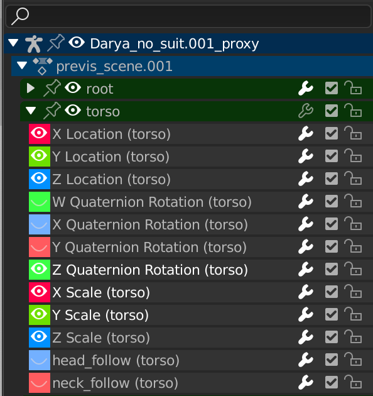Toggle visibility eye on torso group

[73, 111]
